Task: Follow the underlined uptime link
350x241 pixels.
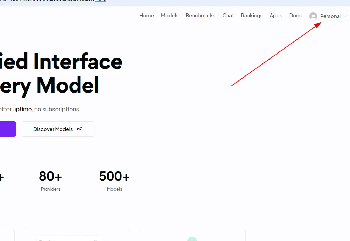Action: coord(22,110)
